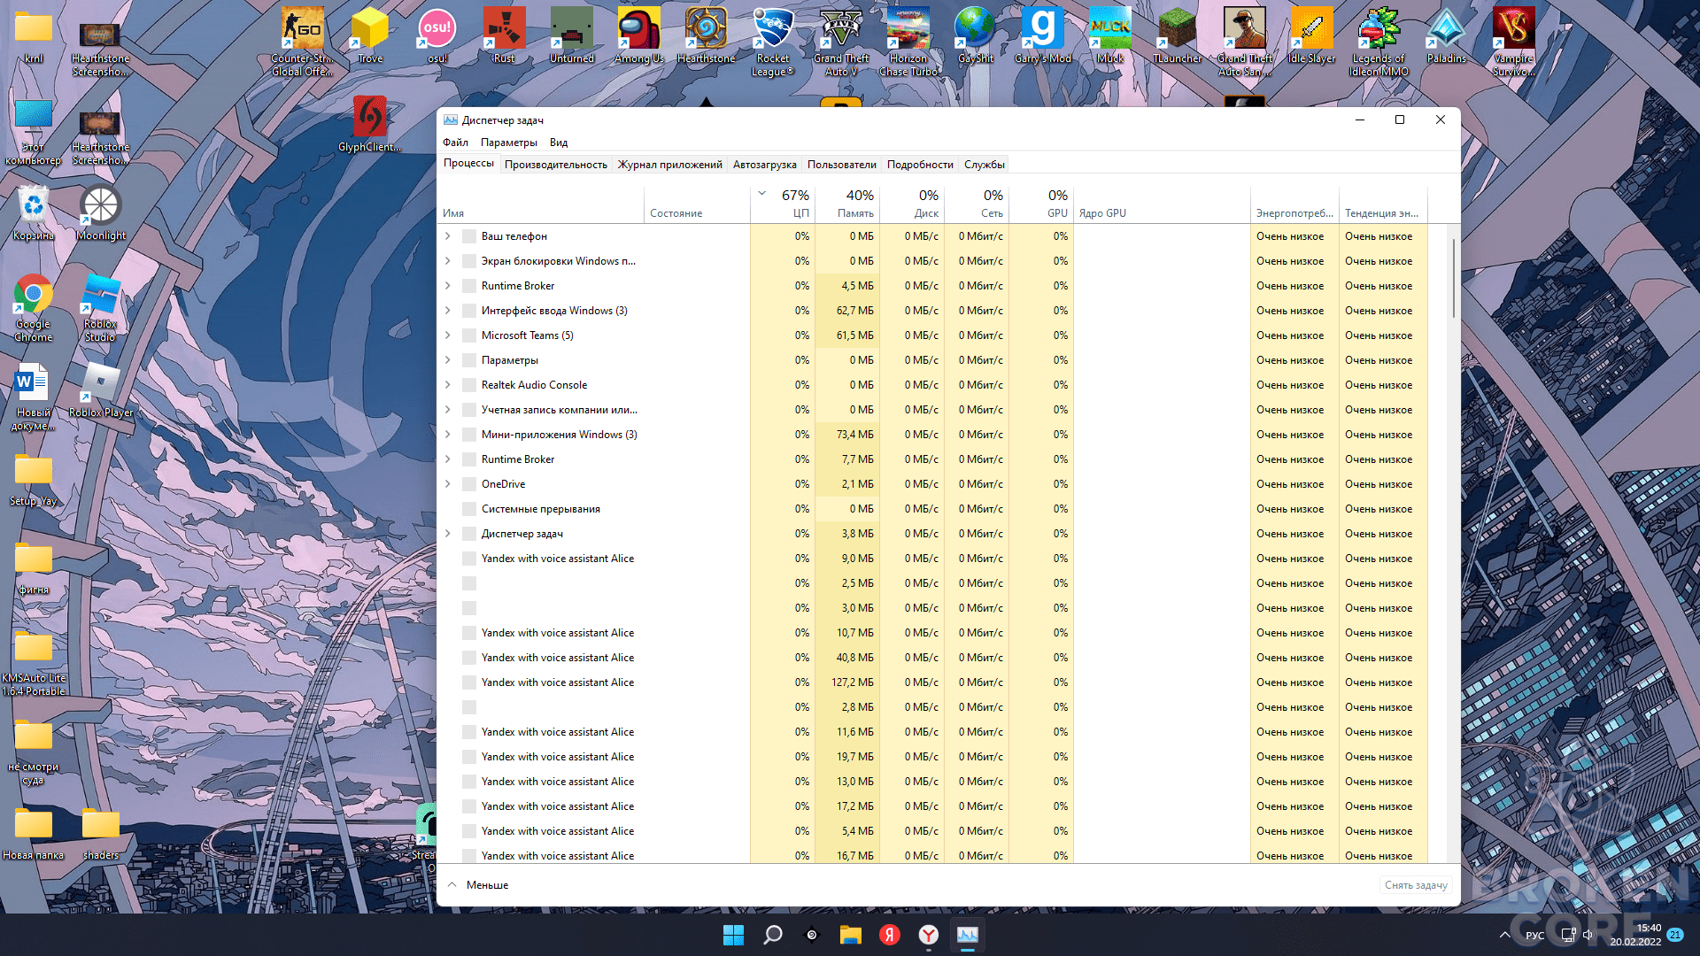The width and height of the screenshot is (1700, 956).
Task: Launch Vampire Survivors desktop icon
Action: (x=1513, y=41)
